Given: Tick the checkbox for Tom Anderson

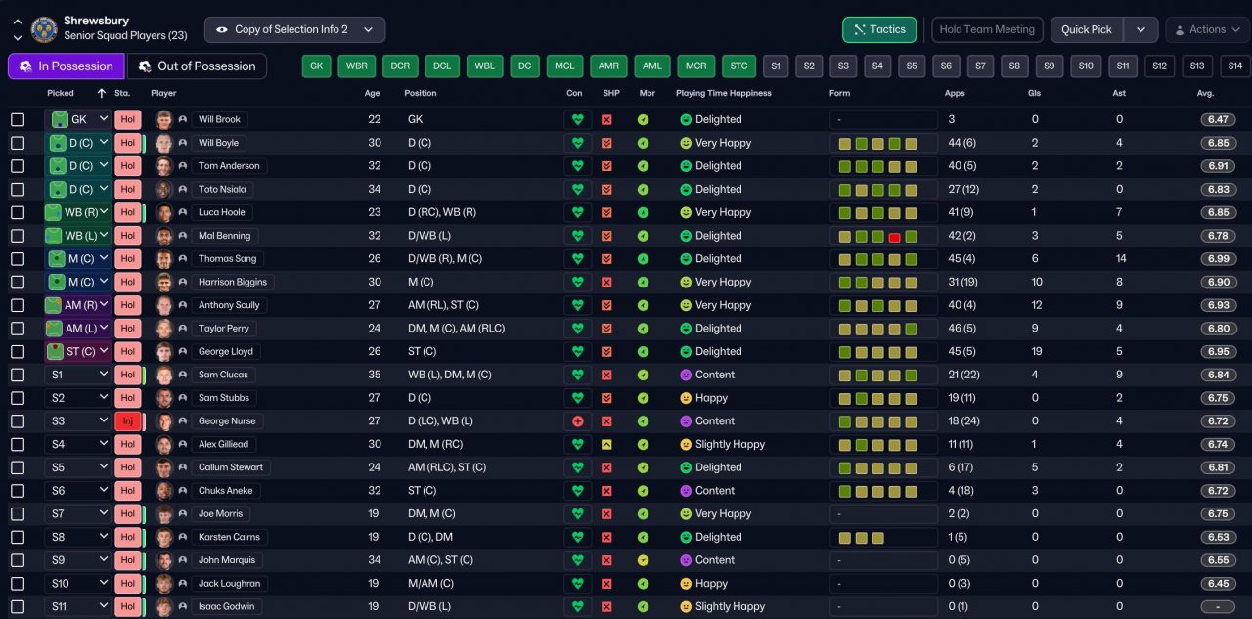Looking at the screenshot, I should pos(18,166).
